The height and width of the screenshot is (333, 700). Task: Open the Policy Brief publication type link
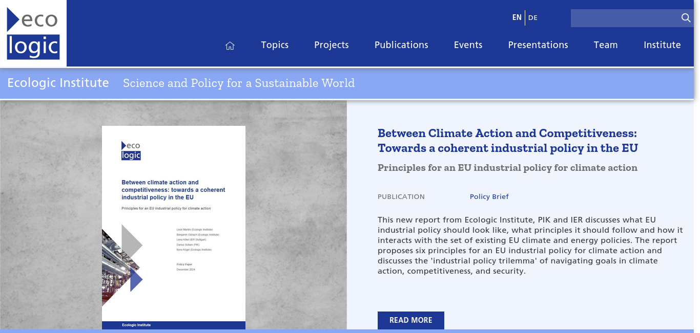(x=489, y=197)
